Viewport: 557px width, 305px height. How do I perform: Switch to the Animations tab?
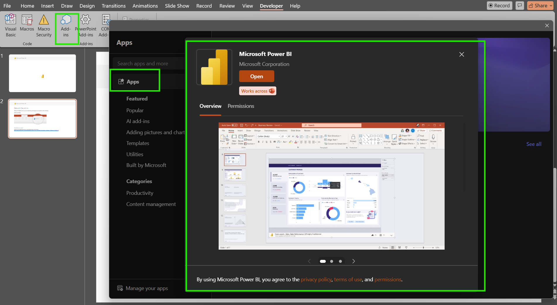click(145, 6)
